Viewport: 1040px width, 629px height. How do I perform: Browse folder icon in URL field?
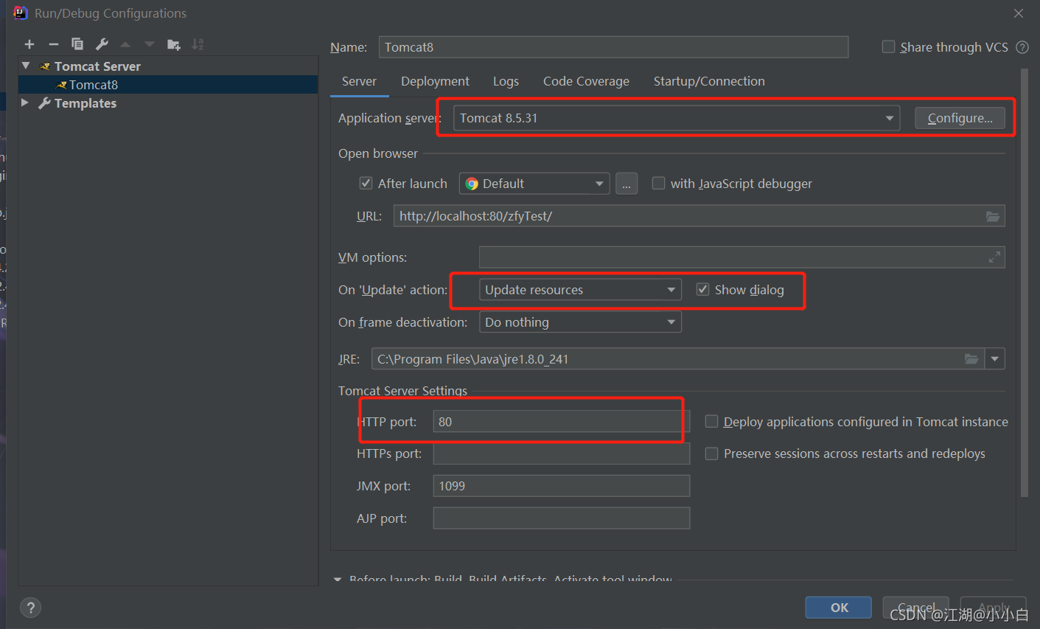pyautogui.click(x=993, y=216)
